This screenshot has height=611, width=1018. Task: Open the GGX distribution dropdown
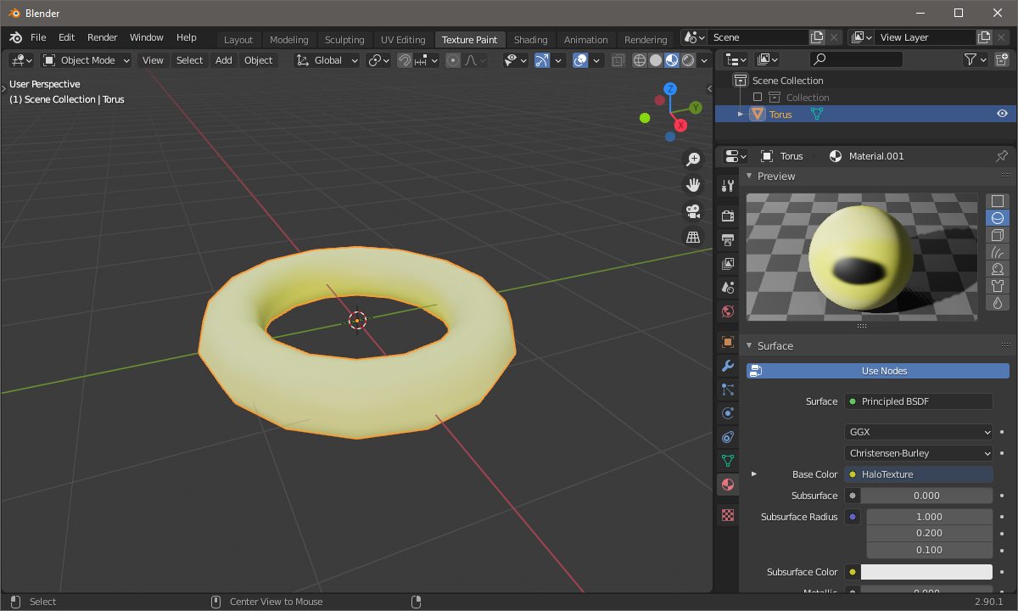(918, 432)
